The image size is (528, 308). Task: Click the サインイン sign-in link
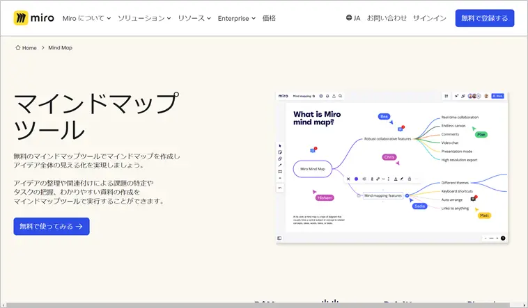[429, 18]
